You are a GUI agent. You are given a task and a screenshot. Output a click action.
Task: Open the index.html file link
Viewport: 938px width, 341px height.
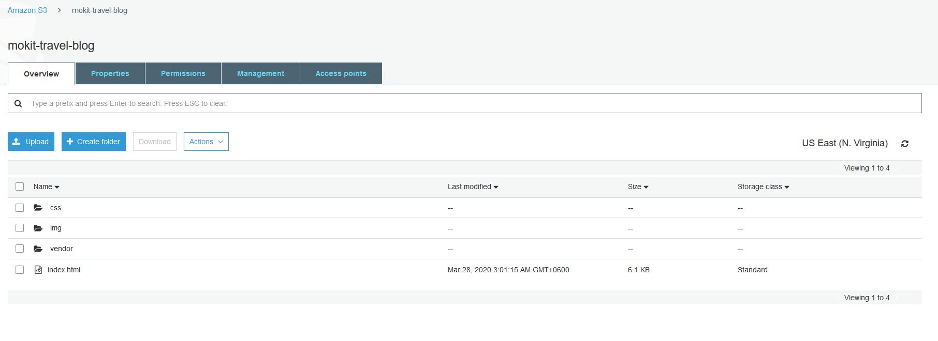pos(64,270)
